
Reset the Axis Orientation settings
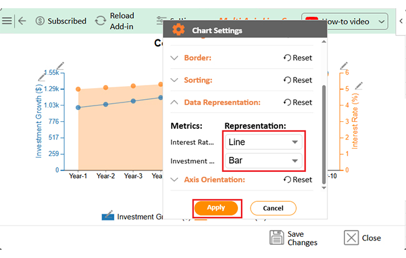click(x=298, y=179)
